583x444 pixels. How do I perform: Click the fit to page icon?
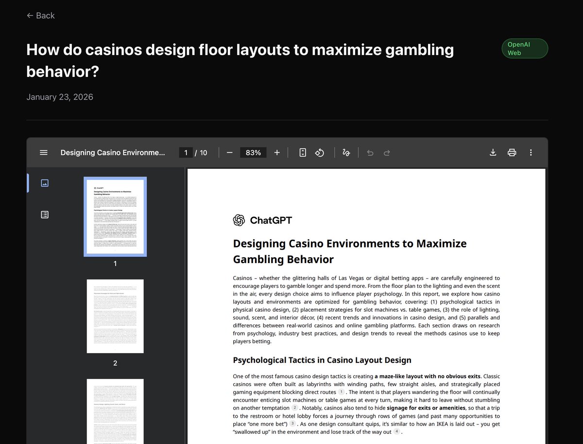point(303,153)
